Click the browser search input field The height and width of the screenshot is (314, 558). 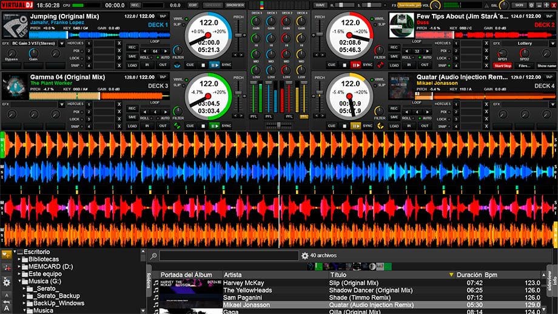coord(229,256)
